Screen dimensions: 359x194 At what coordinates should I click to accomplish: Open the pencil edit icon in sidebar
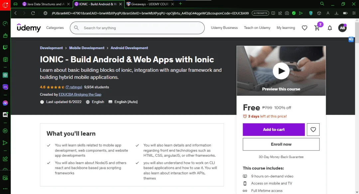5,159
